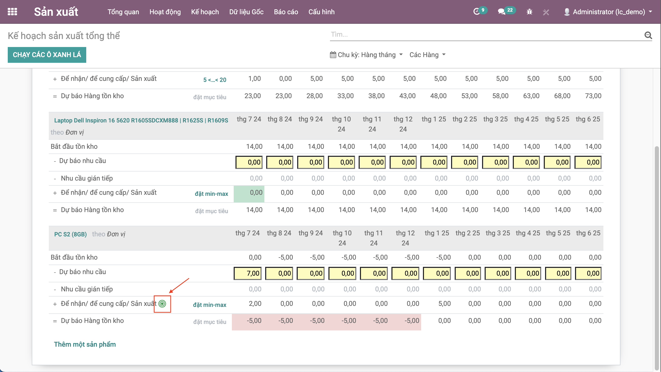Image resolution: width=661 pixels, height=372 pixels.
Task: Open the conversations chat bubble icon
Action: [501, 12]
